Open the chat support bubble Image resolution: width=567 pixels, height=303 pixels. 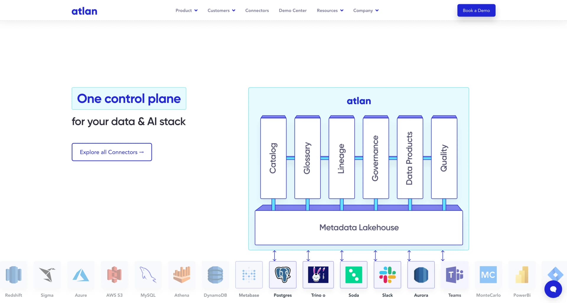click(x=553, y=289)
